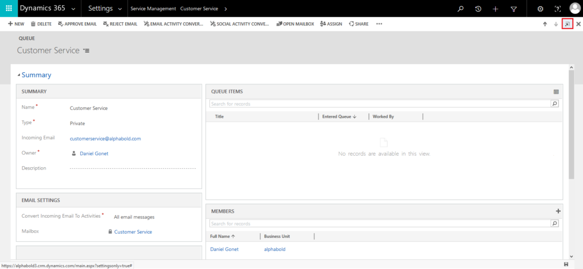Open the settings gear in the top bar
The height and width of the screenshot is (269, 583).
coord(540,9)
